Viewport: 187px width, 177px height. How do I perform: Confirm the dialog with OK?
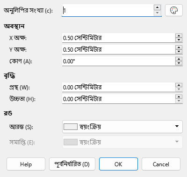(x=118, y=164)
